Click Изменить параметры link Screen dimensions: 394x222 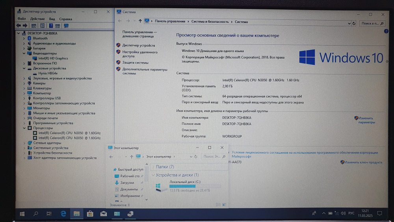[x=366, y=120]
